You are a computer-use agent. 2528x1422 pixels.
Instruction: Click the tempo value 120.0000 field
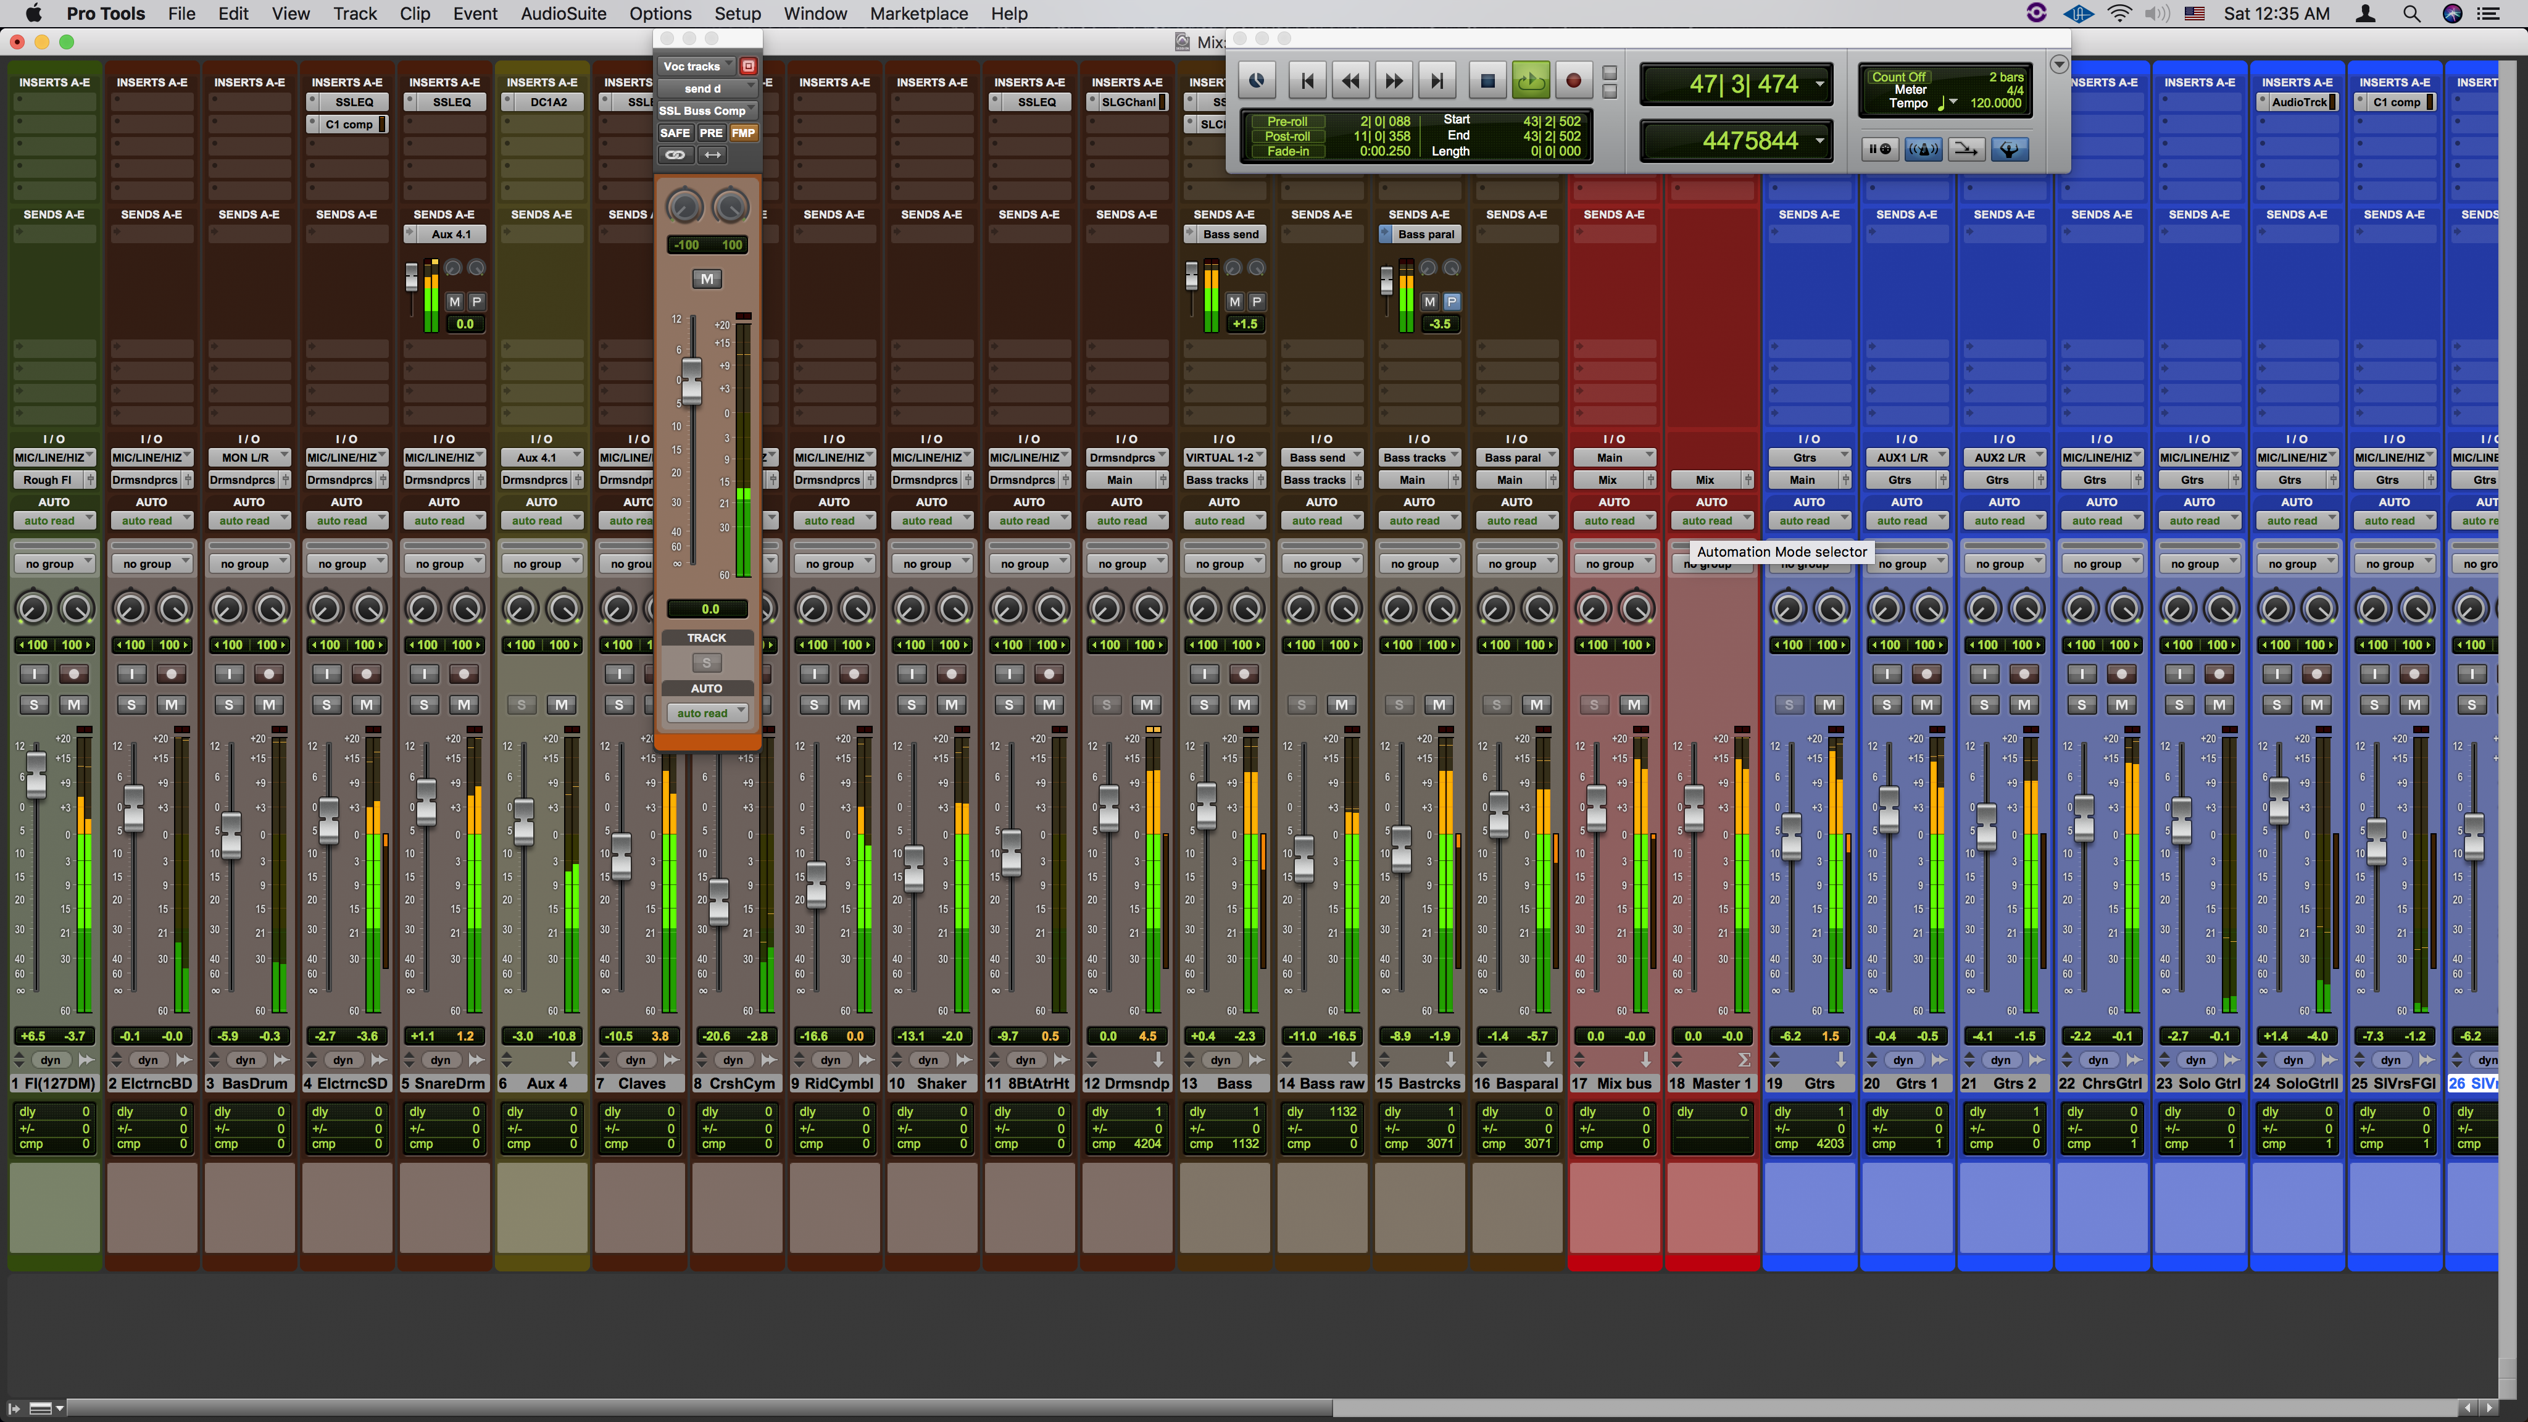coord(1995,103)
